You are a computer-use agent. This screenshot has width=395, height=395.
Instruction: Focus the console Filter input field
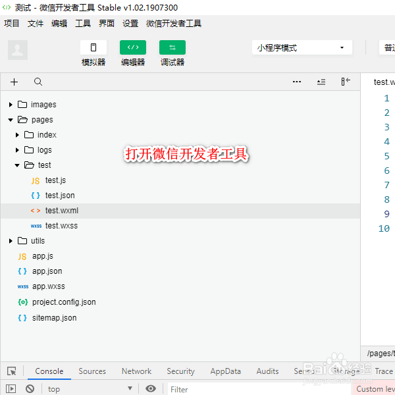pyautogui.click(x=259, y=389)
